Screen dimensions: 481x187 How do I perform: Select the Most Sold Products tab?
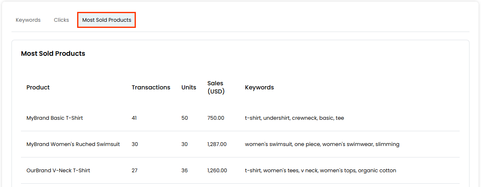107,20
